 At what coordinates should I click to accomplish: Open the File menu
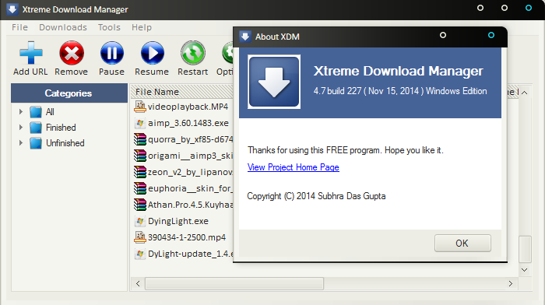[19, 27]
